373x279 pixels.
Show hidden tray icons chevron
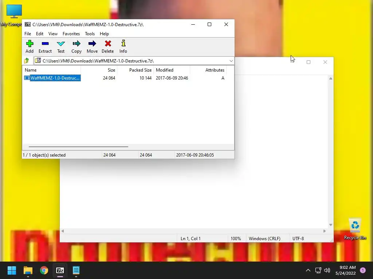[308, 270]
